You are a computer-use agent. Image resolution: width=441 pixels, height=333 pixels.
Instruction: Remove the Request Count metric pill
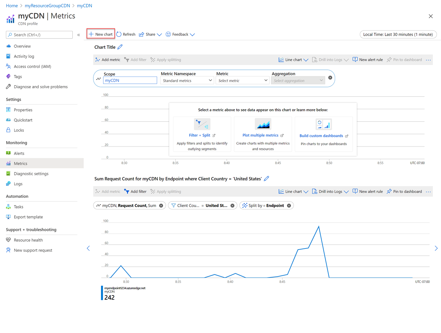tap(161, 205)
